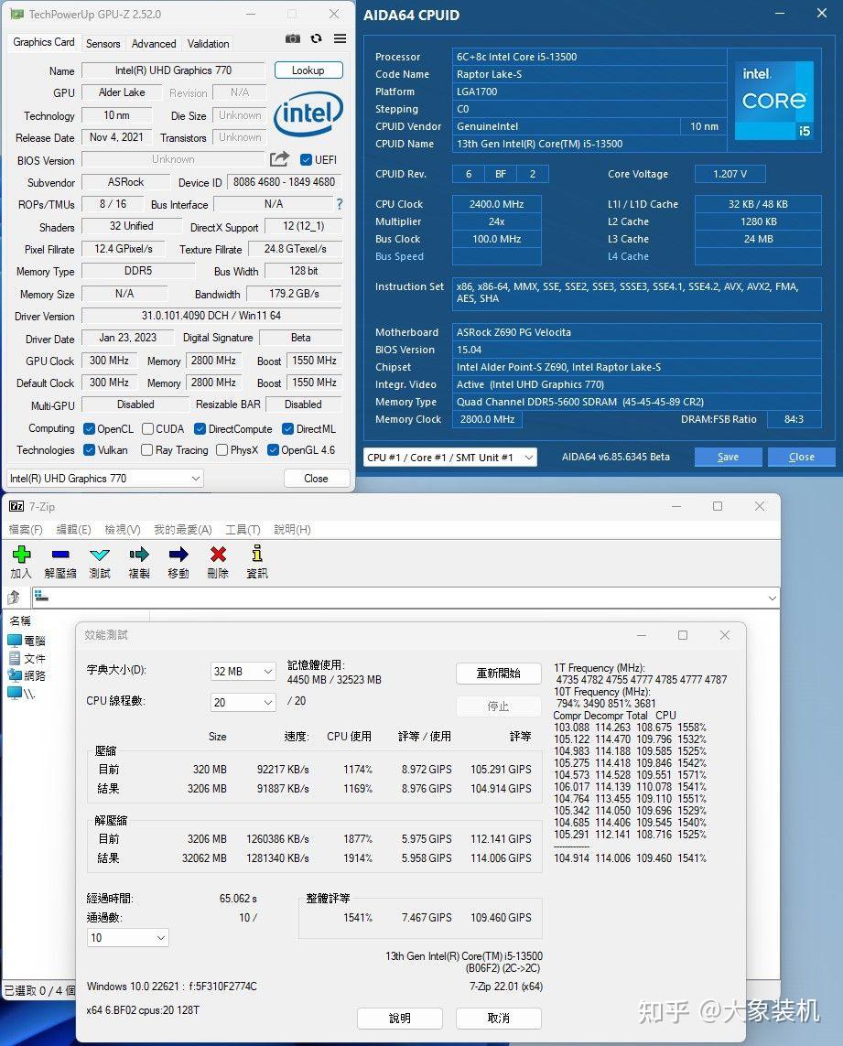Click the 說明 (Help) button in benchmark dialog
The height and width of the screenshot is (1046, 843).
click(x=400, y=1018)
